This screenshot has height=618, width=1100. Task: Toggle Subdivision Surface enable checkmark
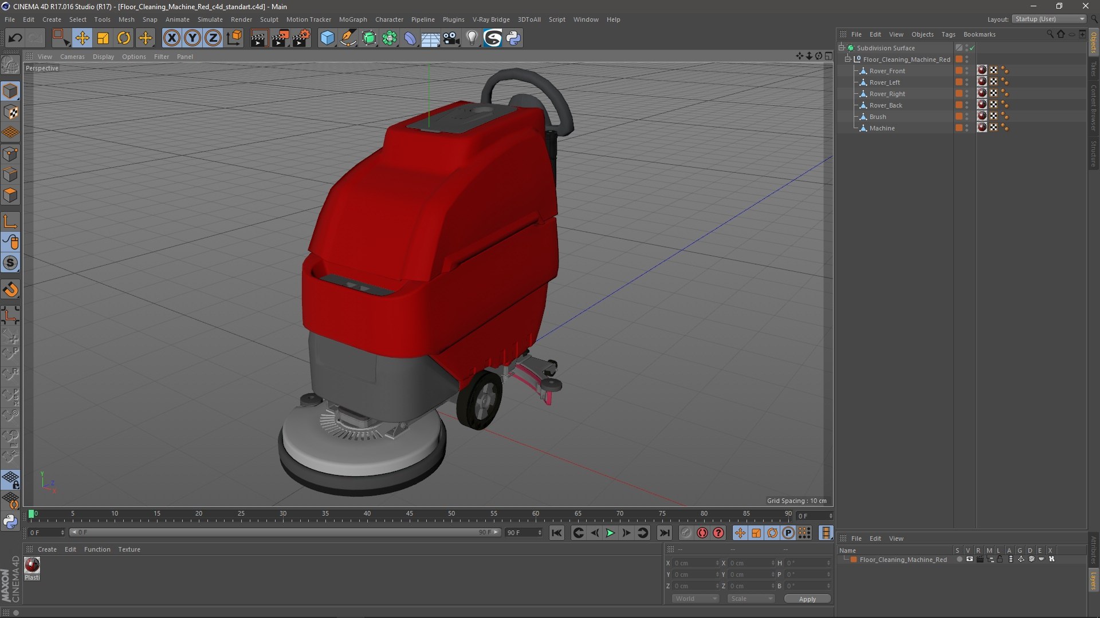[972, 48]
